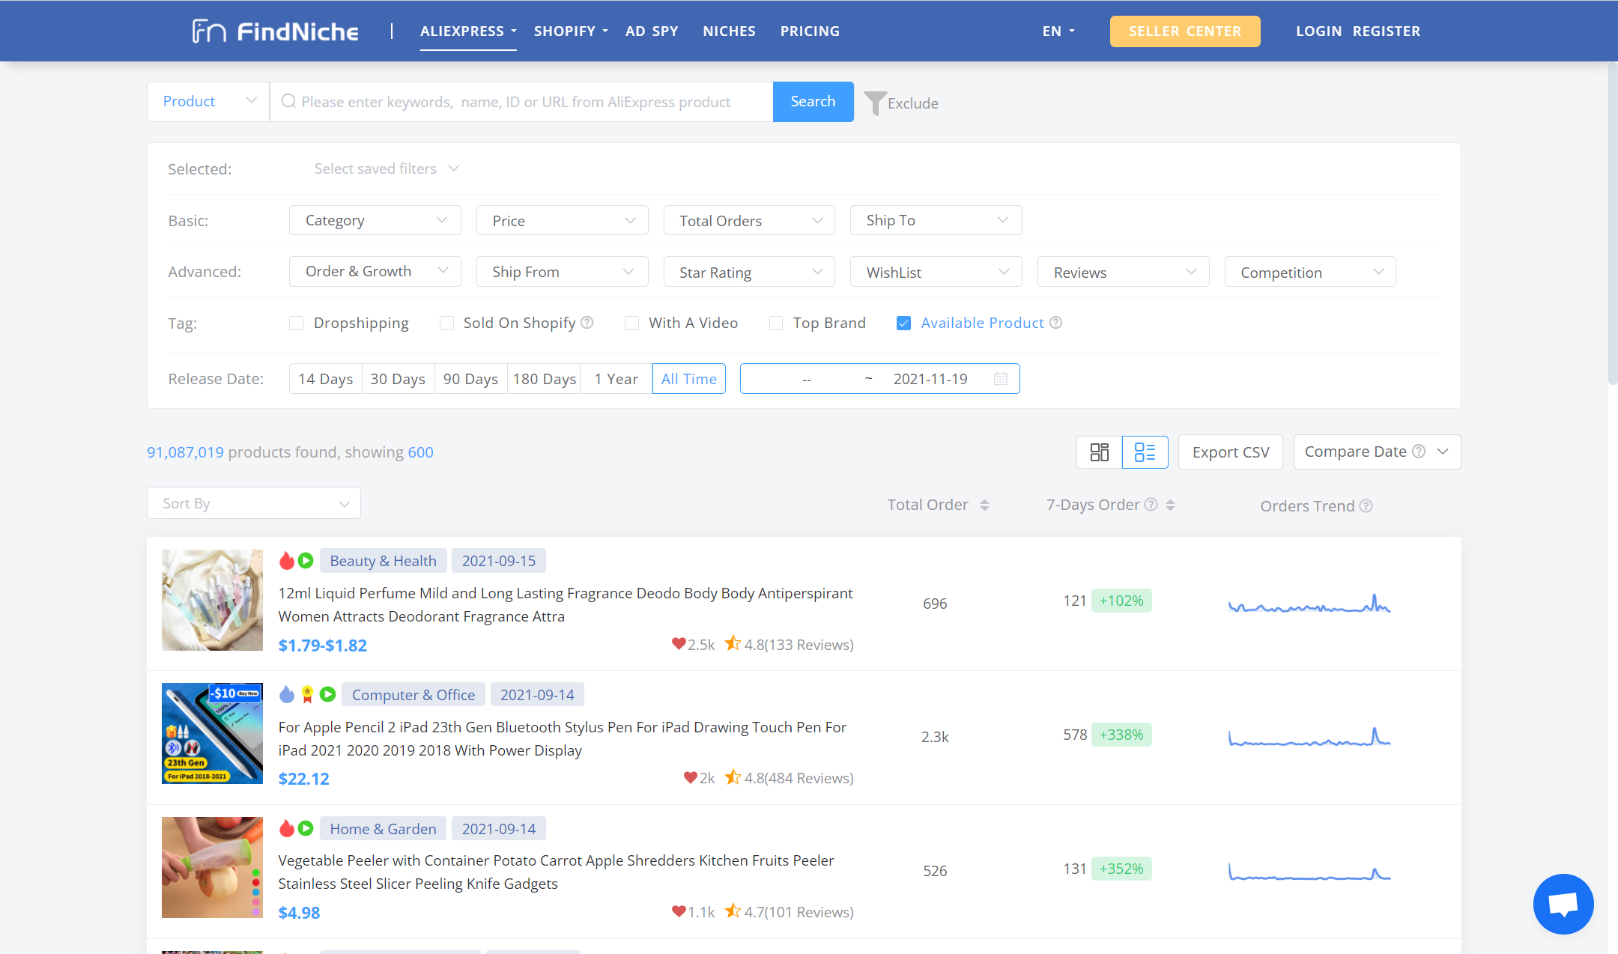The width and height of the screenshot is (1618, 954).
Task: Click the keyword search input field
Action: (521, 102)
